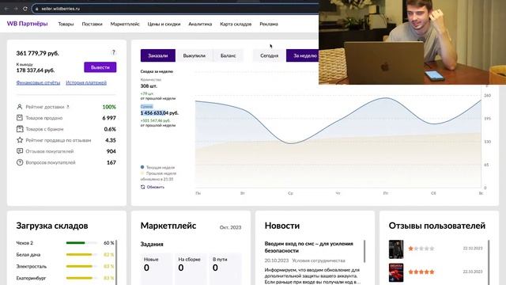Click the reviews panel scrollbar

[489, 262]
